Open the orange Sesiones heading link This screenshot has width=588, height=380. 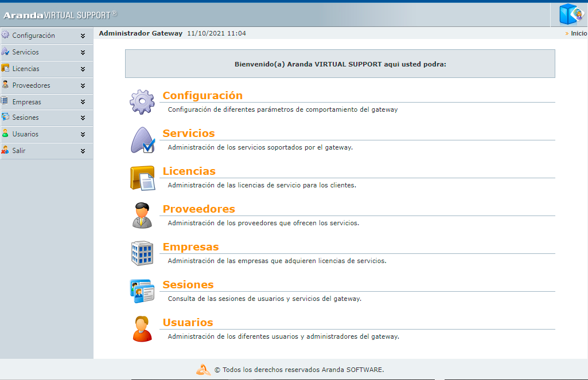point(188,285)
